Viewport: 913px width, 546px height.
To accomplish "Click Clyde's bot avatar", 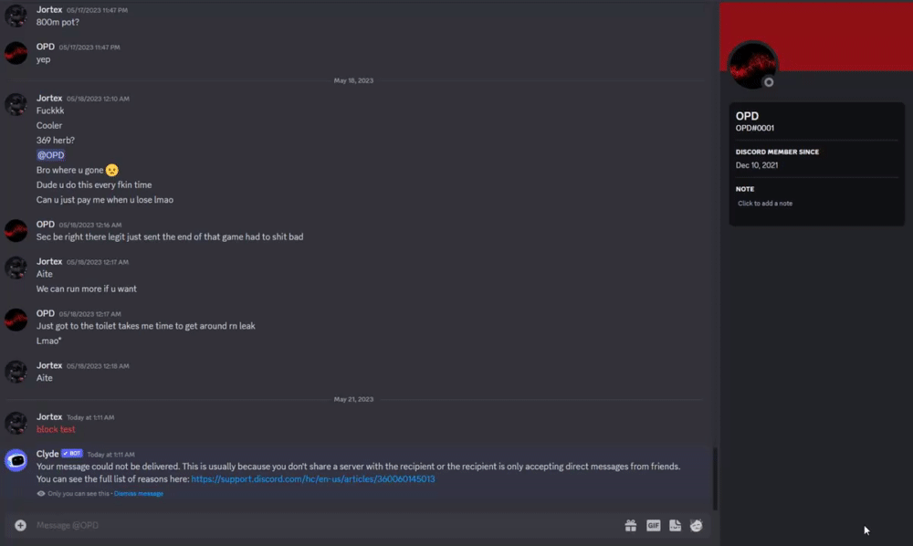I will 16,460.
